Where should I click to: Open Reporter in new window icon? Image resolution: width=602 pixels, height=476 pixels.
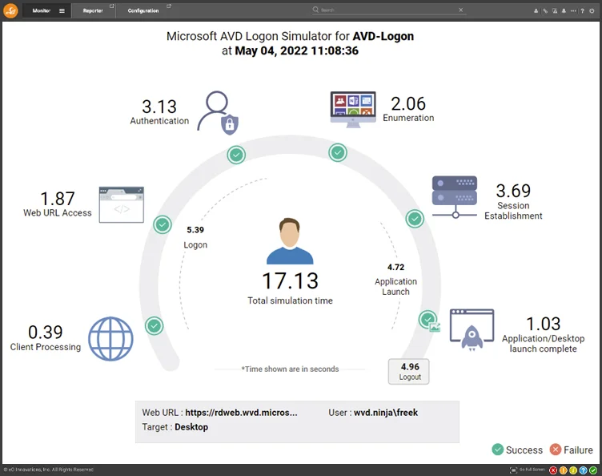112,6
